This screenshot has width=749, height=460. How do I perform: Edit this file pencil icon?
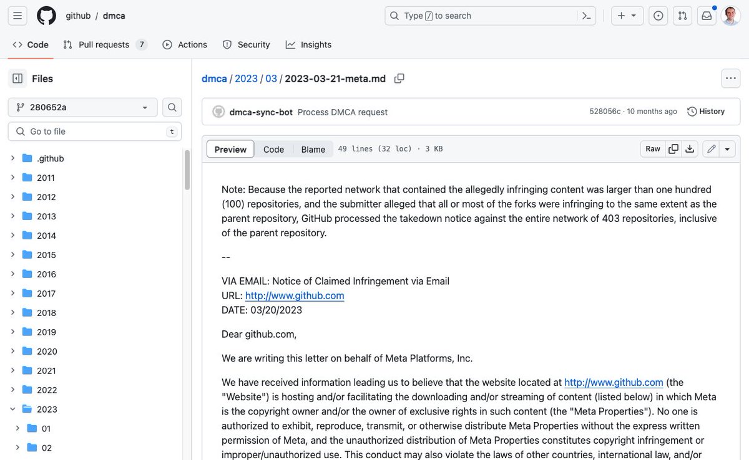(712, 149)
